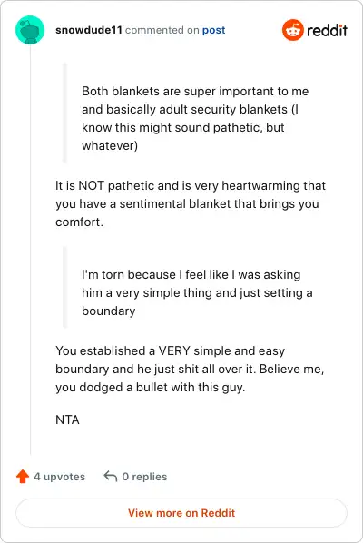Click the "You established a VERY simple" paragraph
The image size is (363, 543).
(190, 369)
